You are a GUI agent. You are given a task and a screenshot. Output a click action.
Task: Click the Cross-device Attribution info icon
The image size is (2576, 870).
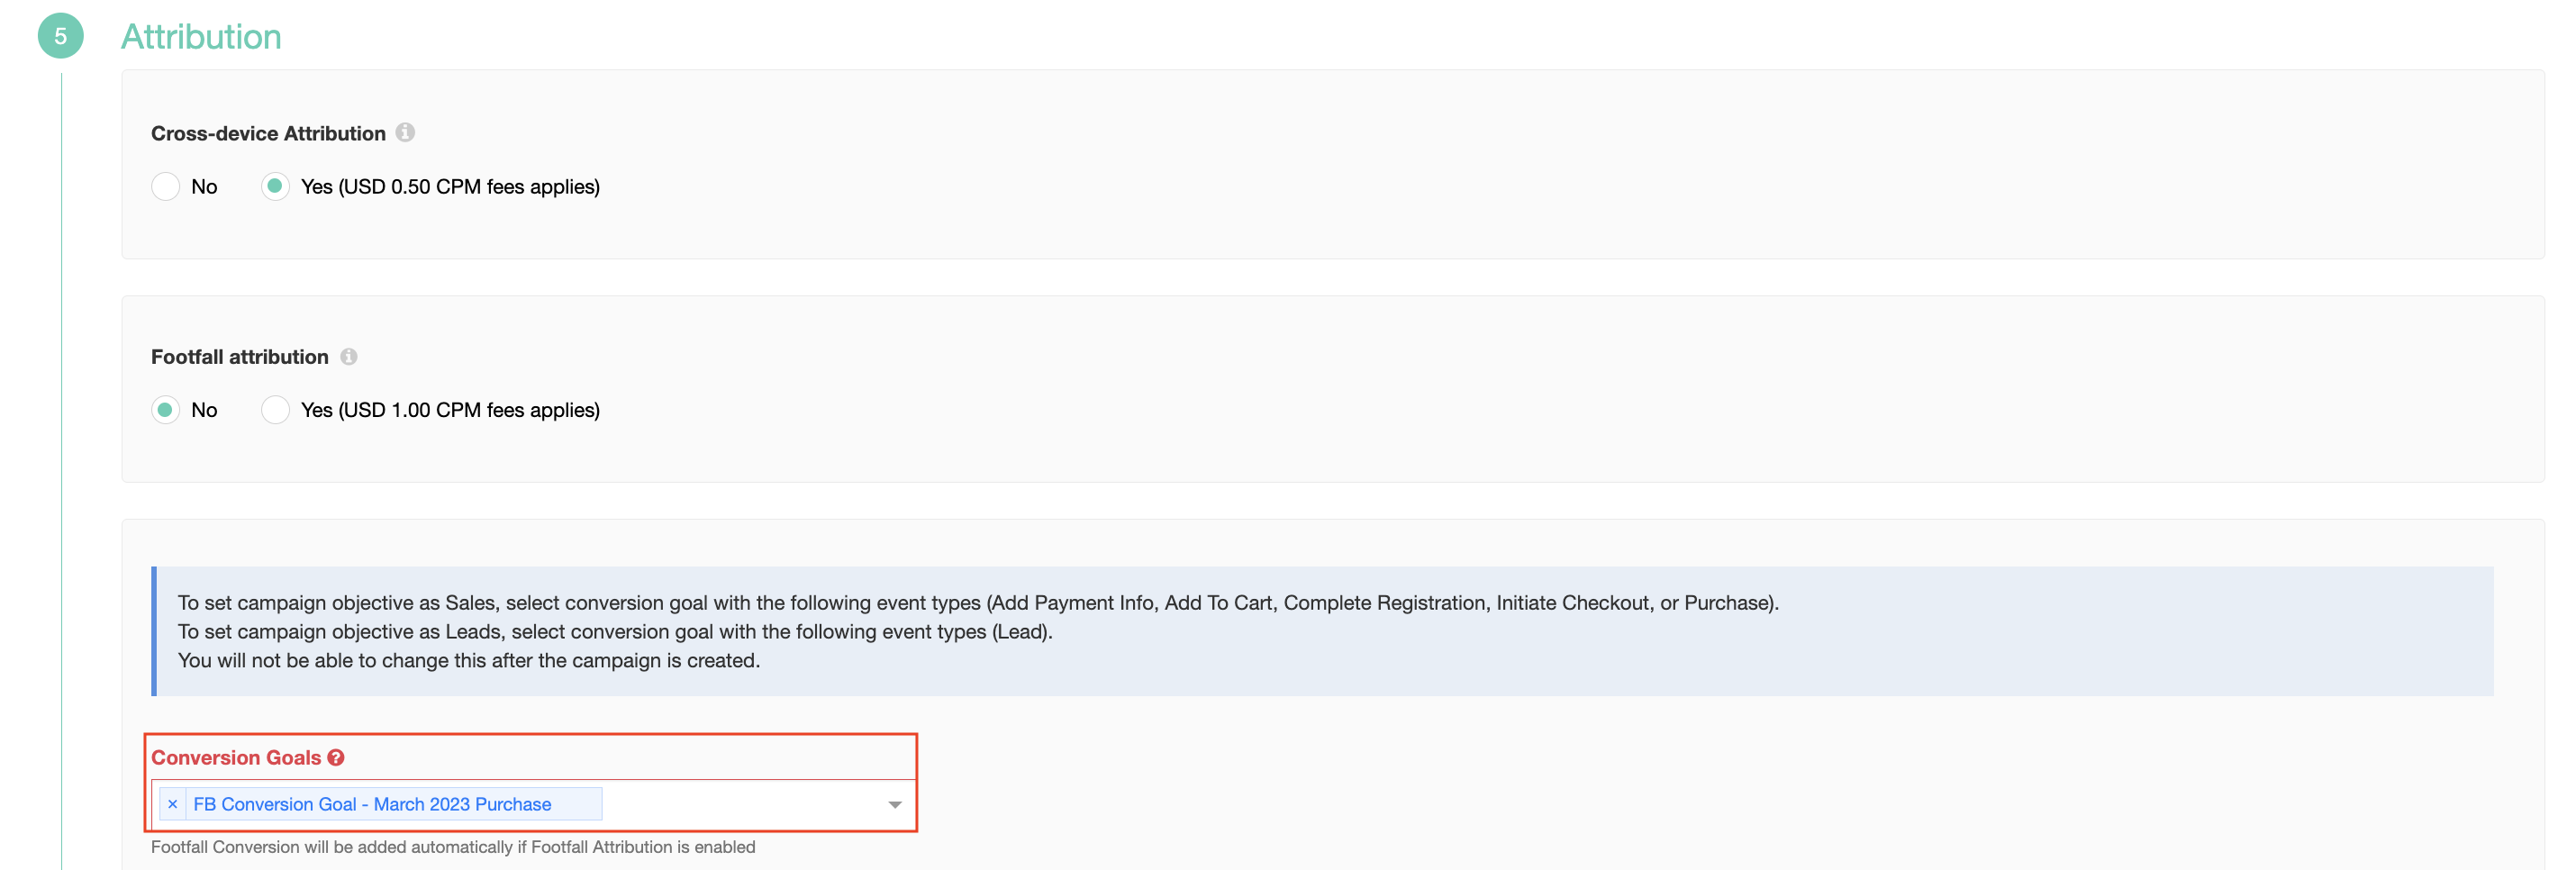[x=405, y=132]
